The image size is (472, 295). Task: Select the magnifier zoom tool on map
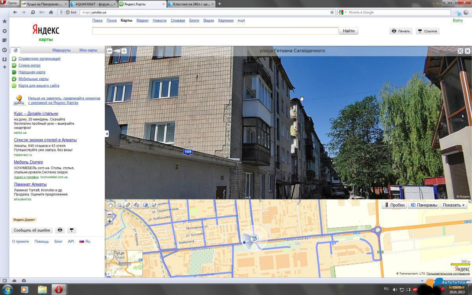[x=119, y=205]
